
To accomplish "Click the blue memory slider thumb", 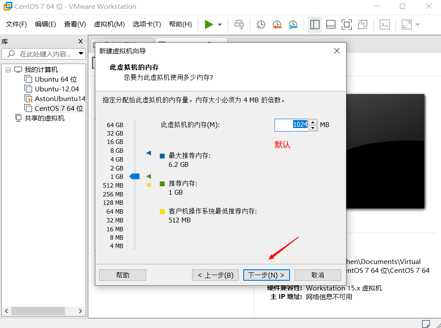I will [135, 177].
